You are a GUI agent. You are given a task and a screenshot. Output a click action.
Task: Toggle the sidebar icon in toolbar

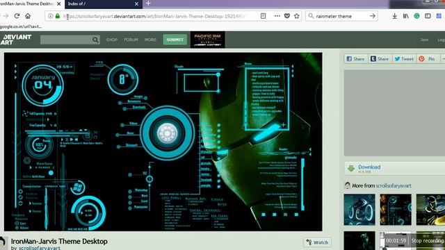coord(428,16)
